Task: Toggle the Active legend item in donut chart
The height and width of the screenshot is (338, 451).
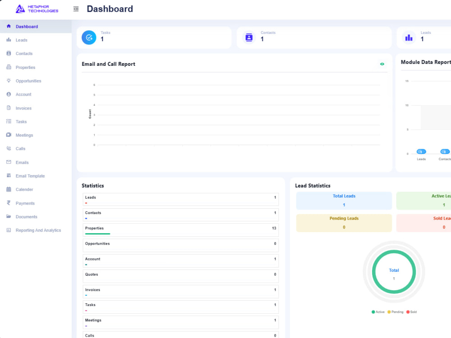Action: click(378, 312)
